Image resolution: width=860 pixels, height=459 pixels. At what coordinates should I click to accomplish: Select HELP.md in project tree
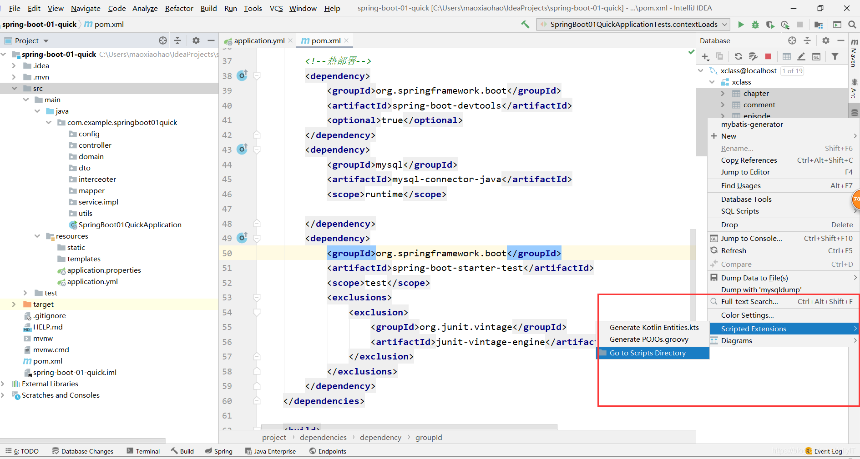click(43, 327)
